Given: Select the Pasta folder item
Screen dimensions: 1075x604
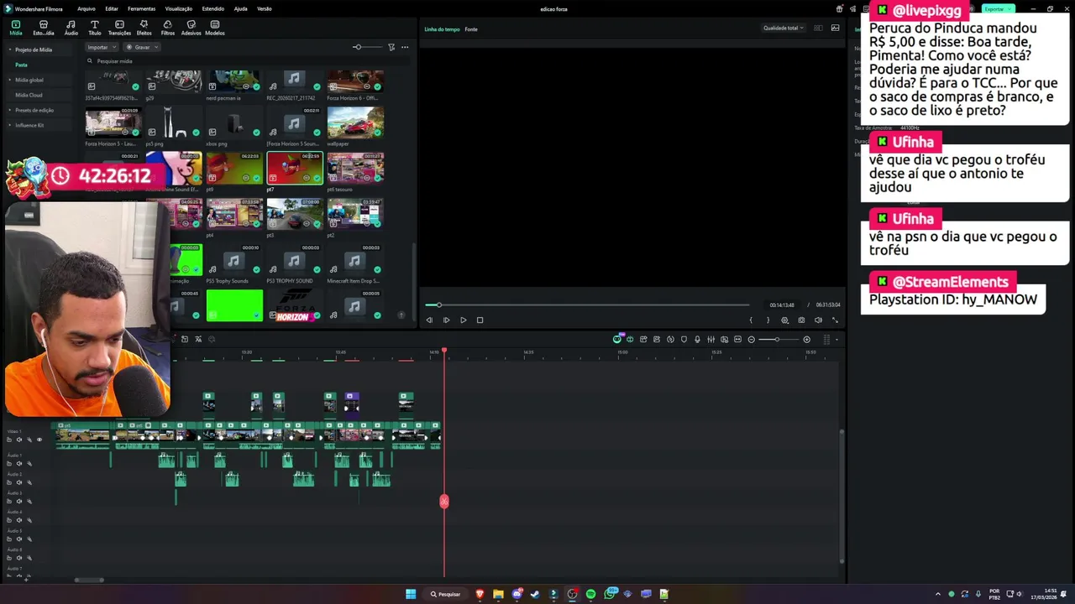Looking at the screenshot, I should coord(21,65).
